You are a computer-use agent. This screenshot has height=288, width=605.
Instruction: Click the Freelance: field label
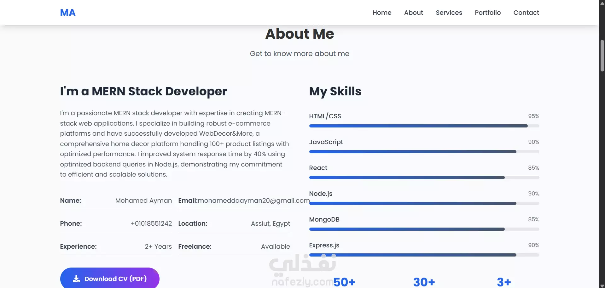pyautogui.click(x=195, y=246)
